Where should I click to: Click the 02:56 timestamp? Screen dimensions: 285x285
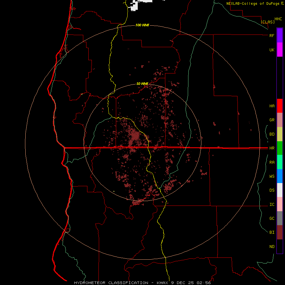(204, 283)
